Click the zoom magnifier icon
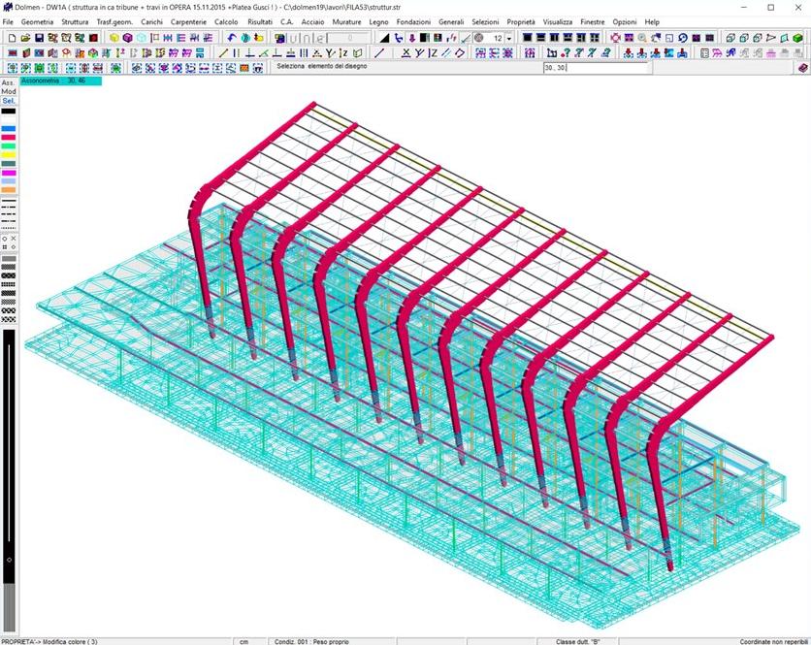The image size is (811, 645). click(643, 38)
